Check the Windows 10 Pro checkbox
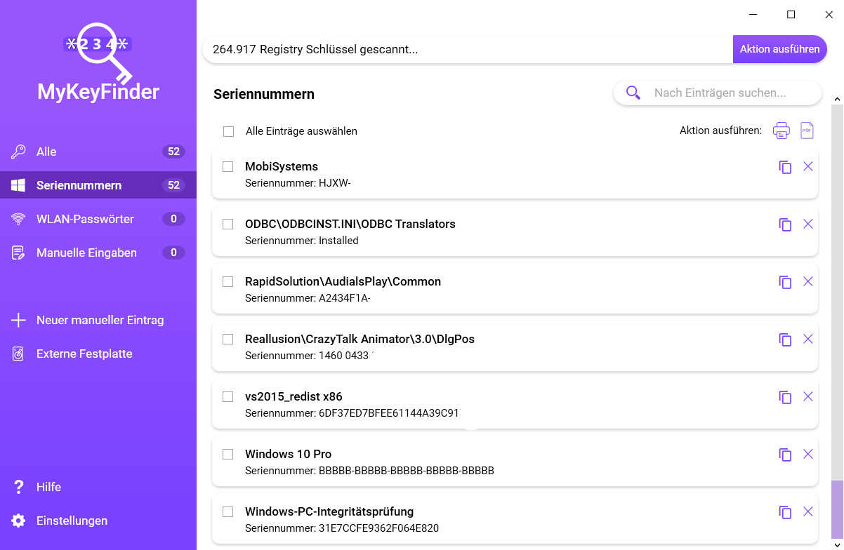This screenshot has height=550, width=844. pos(228,454)
